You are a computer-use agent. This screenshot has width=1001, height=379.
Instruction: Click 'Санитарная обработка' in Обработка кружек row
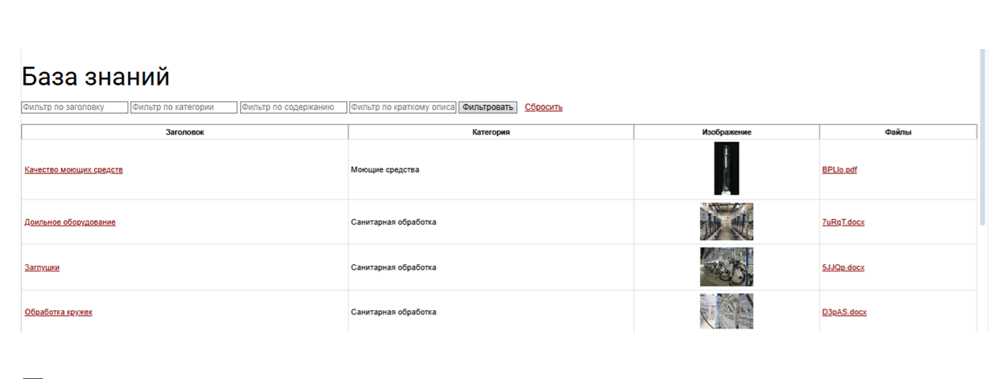[x=394, y=312]
